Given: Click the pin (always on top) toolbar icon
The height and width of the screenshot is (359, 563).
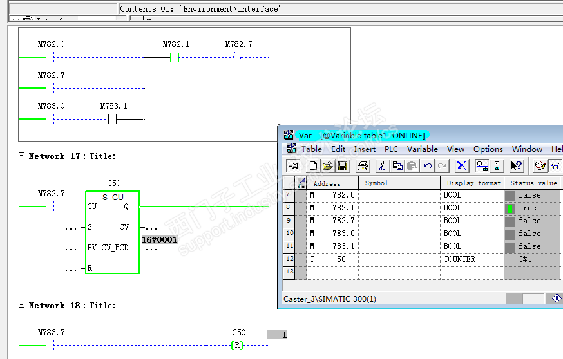Looking at the screenshot, I should pyautogui.click(x=293, y=166).
